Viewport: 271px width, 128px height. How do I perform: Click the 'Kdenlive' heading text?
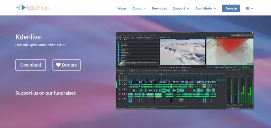click(x=28, y=37)
